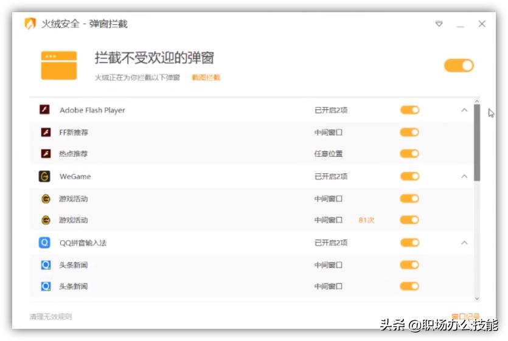This screenshot has height=341, width=508.
Task: Click the 清理无效规则 link
Action: click(50, 317)
